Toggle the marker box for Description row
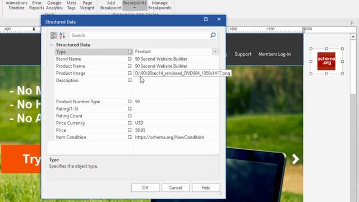The width and height of the screenshot is (359, 202). pyautogui.click(x=130, y=80)
